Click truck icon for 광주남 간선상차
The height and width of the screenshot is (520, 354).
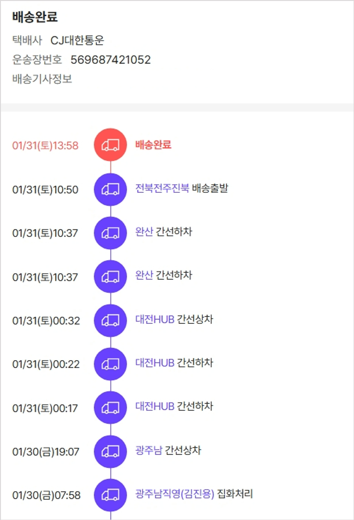point(110,451)
